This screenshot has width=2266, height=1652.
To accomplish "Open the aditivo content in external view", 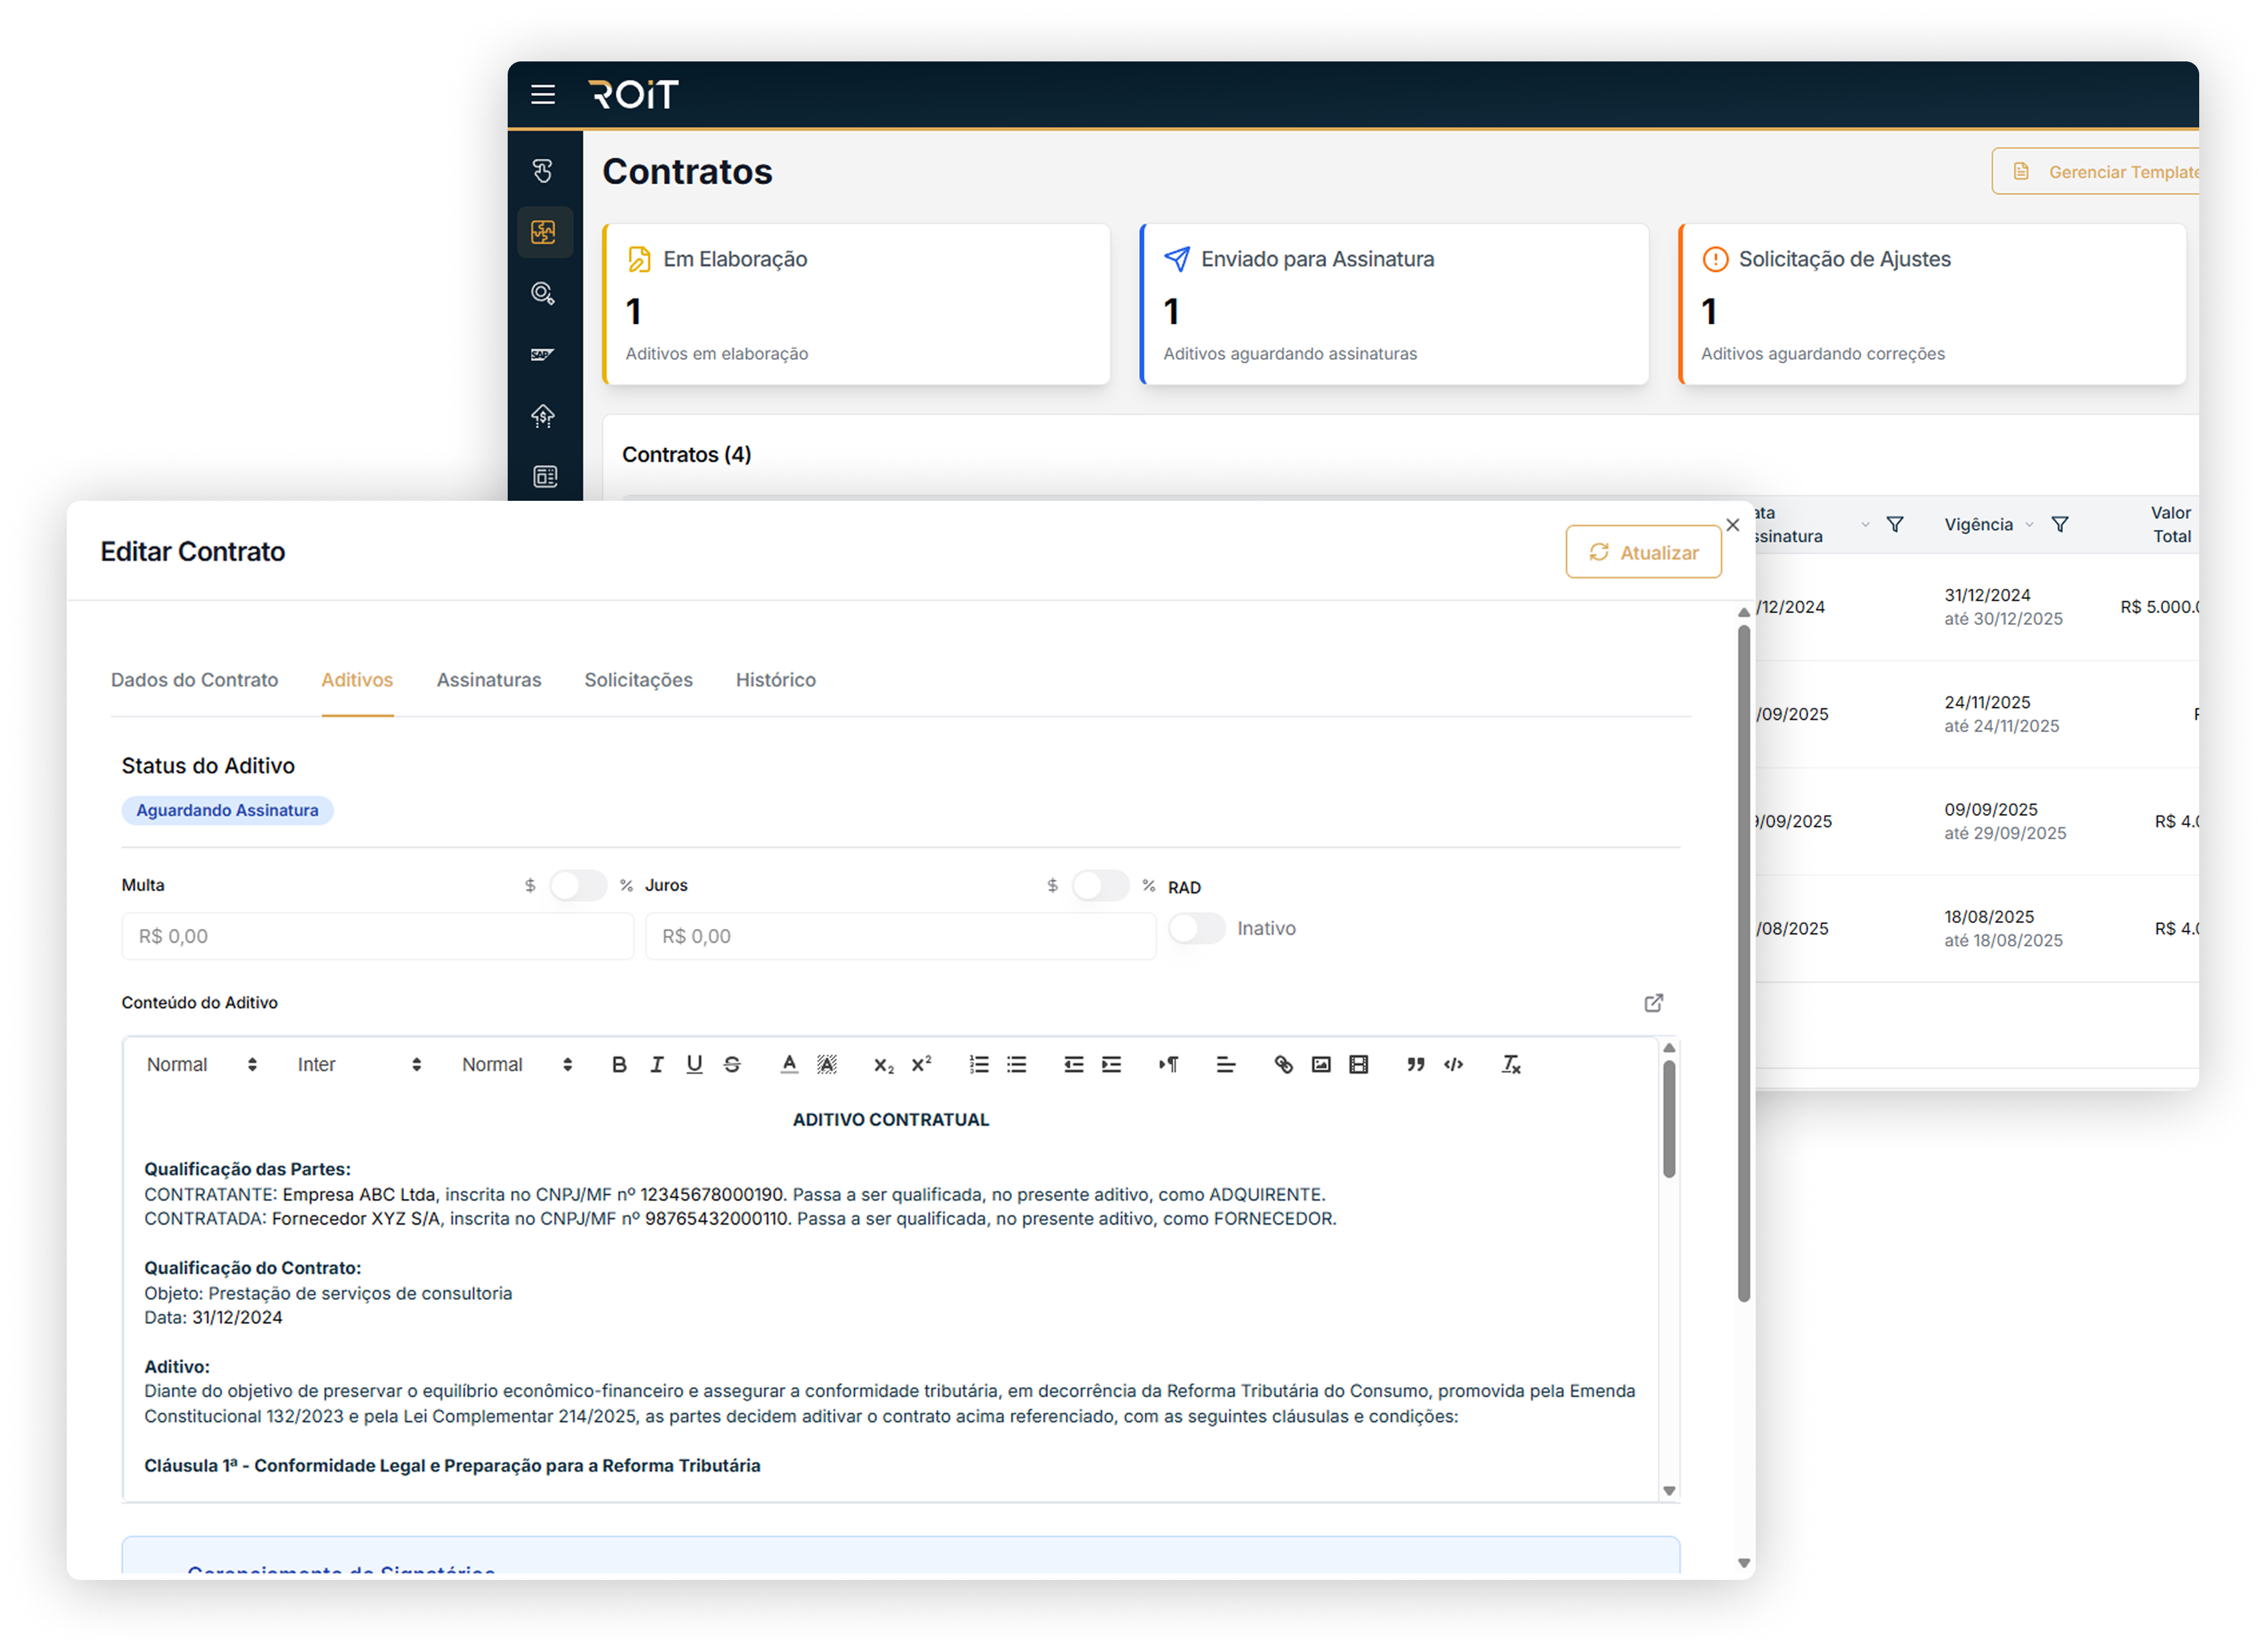I will point(1653,1003).
